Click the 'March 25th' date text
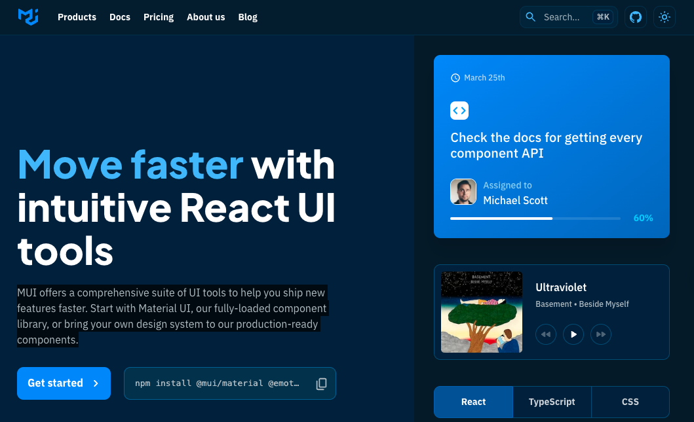This screenshot has height=422, width=694. (x=484, y=78)
